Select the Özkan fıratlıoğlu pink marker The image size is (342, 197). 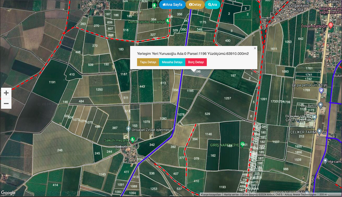point(331,26)
